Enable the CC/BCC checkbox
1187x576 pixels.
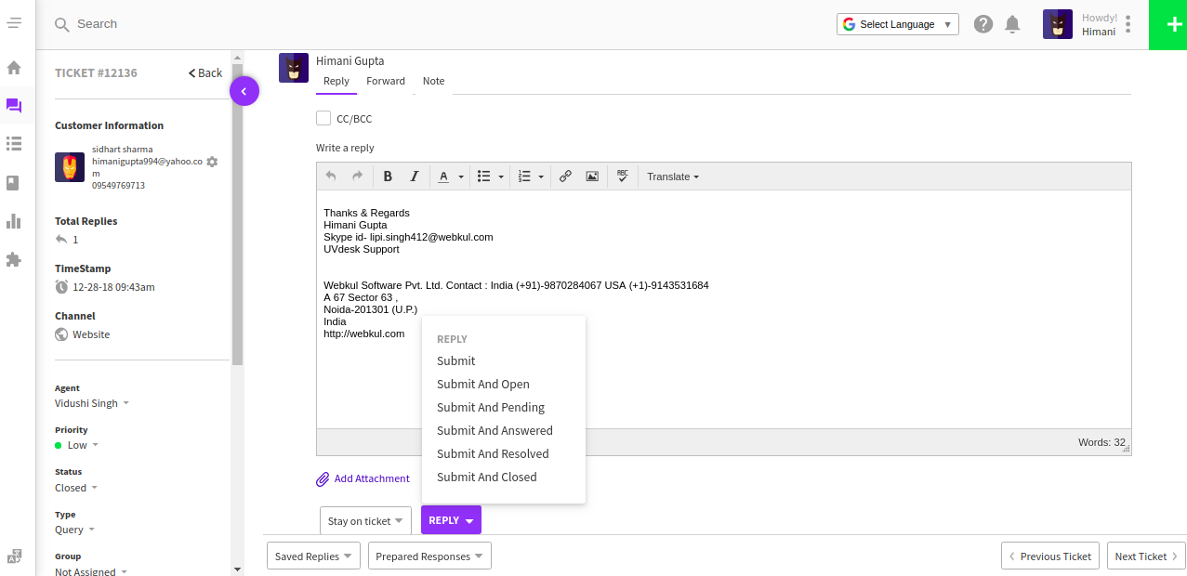pyautogui.click(x=323, y=118)
